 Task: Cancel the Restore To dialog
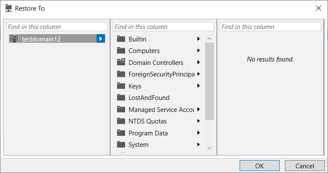(305, 166)
